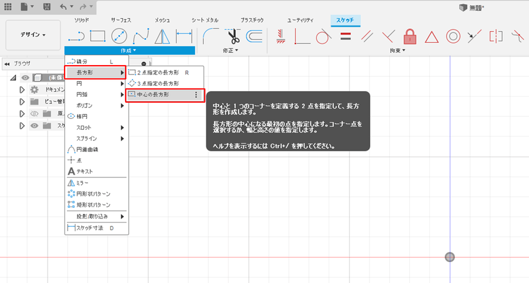The image size is (529, 283).
Task: Choose 3点指定の長方形 option
Action: coord(165,83)
